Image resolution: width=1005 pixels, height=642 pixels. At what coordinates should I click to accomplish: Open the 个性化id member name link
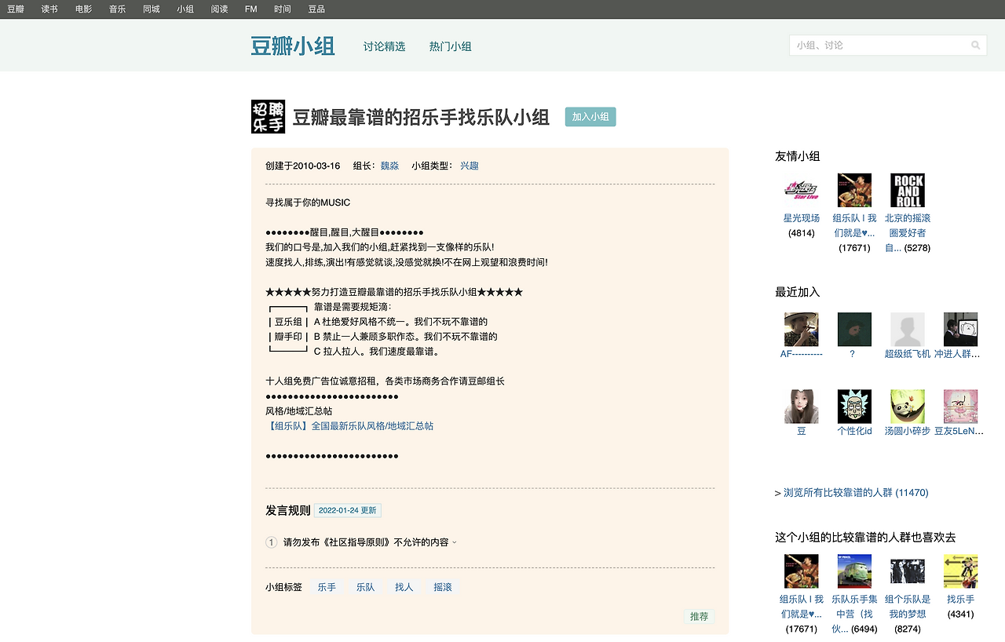pyautogui.click(x=854, y=431)
